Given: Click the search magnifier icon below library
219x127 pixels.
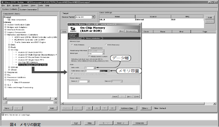Looking at the screenshot, I should click(x=4, y=102).
